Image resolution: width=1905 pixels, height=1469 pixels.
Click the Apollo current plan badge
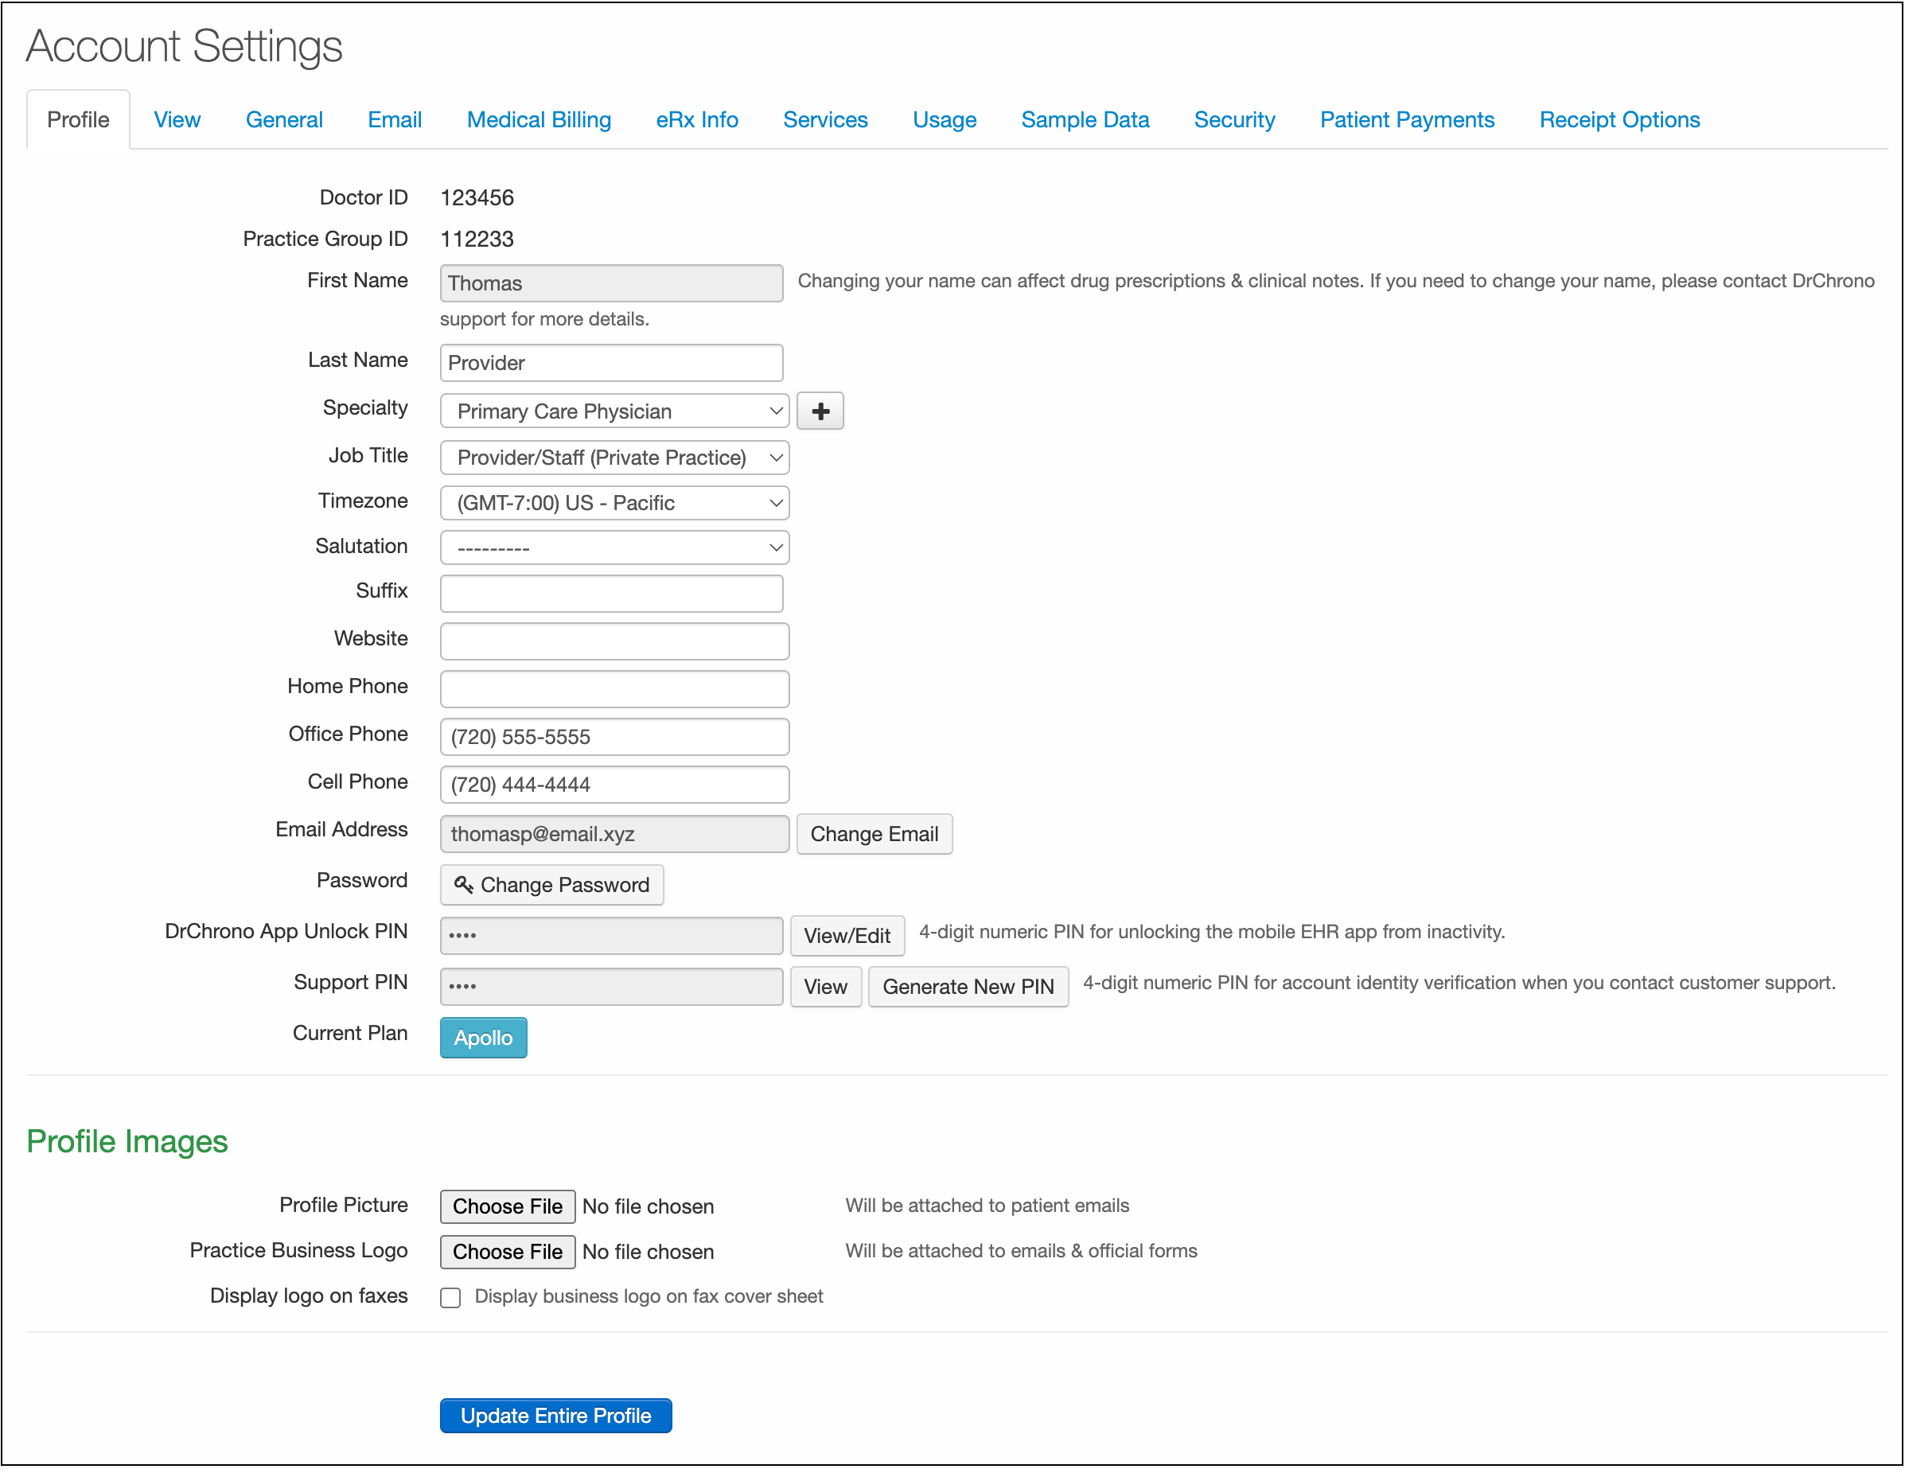pos(482,1037)
